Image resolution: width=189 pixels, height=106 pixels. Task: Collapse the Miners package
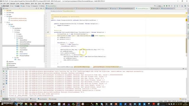[13, 32]
